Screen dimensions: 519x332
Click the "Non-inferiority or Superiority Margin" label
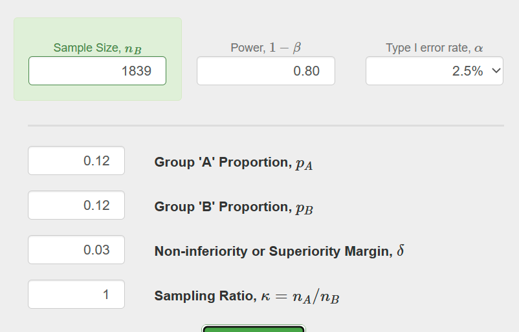(273, 251)
